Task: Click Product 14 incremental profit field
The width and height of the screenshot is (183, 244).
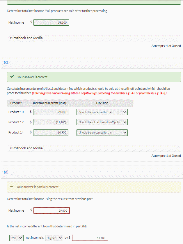Action: pyautogui.click(x=51, y=132)
